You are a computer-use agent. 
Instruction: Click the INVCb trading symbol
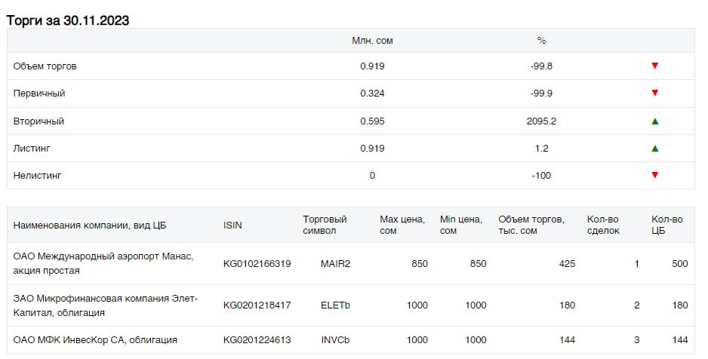click(335, 340)
